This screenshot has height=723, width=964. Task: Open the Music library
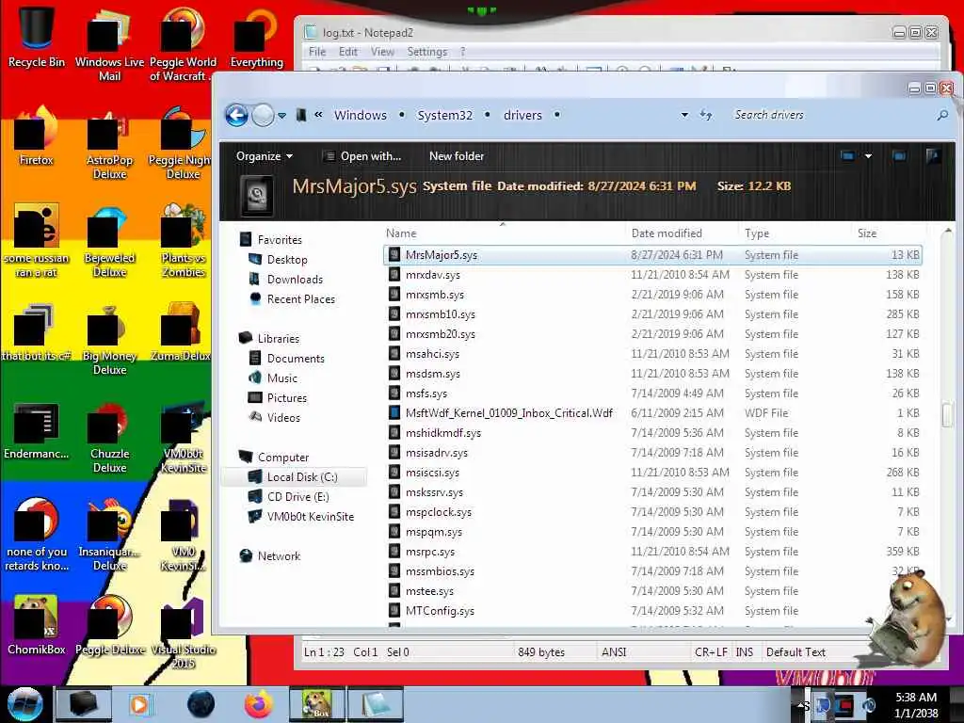281,378
